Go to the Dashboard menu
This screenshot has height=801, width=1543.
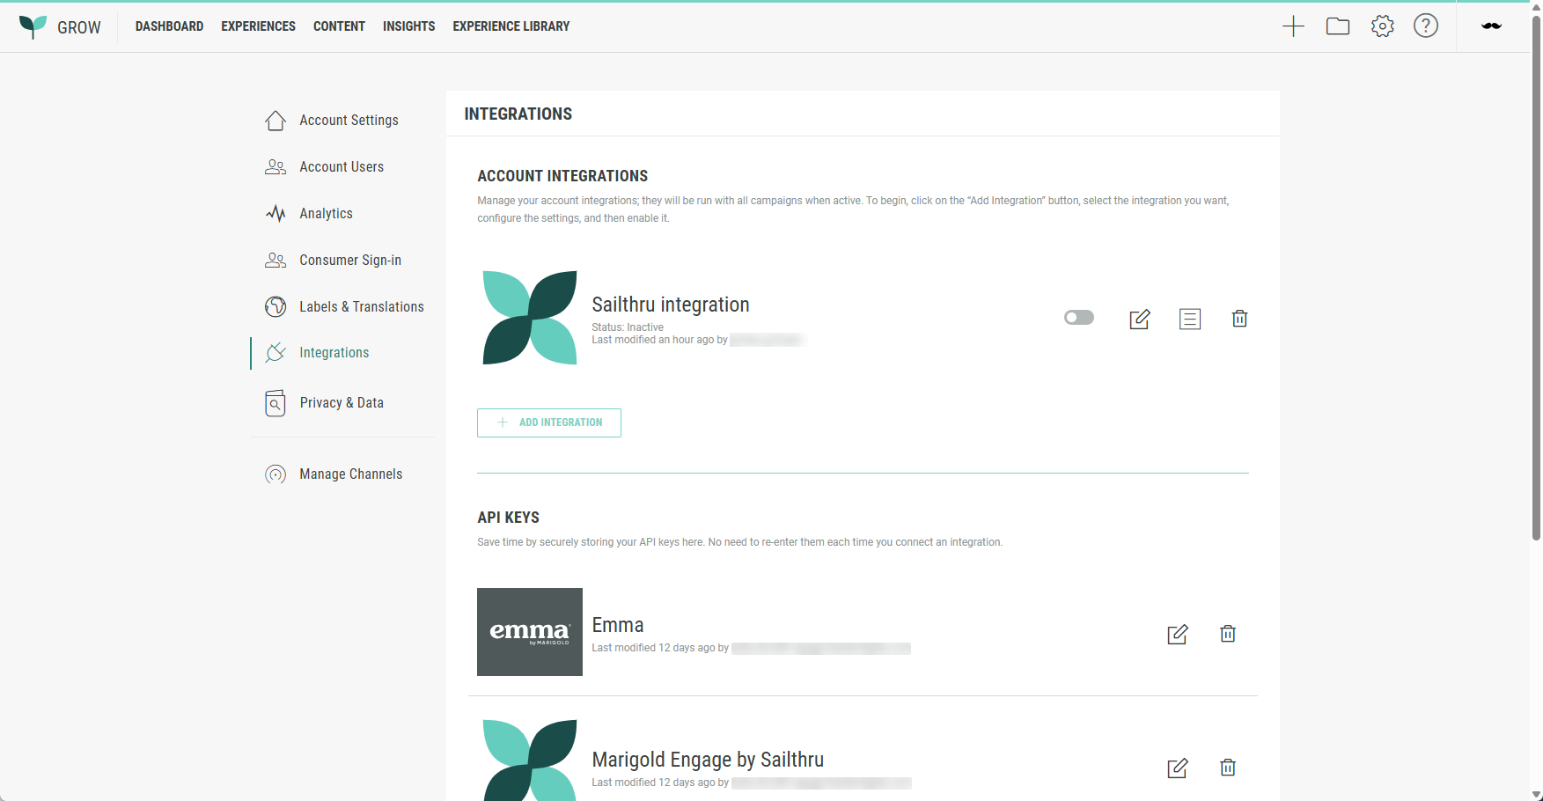click(169, 26)
